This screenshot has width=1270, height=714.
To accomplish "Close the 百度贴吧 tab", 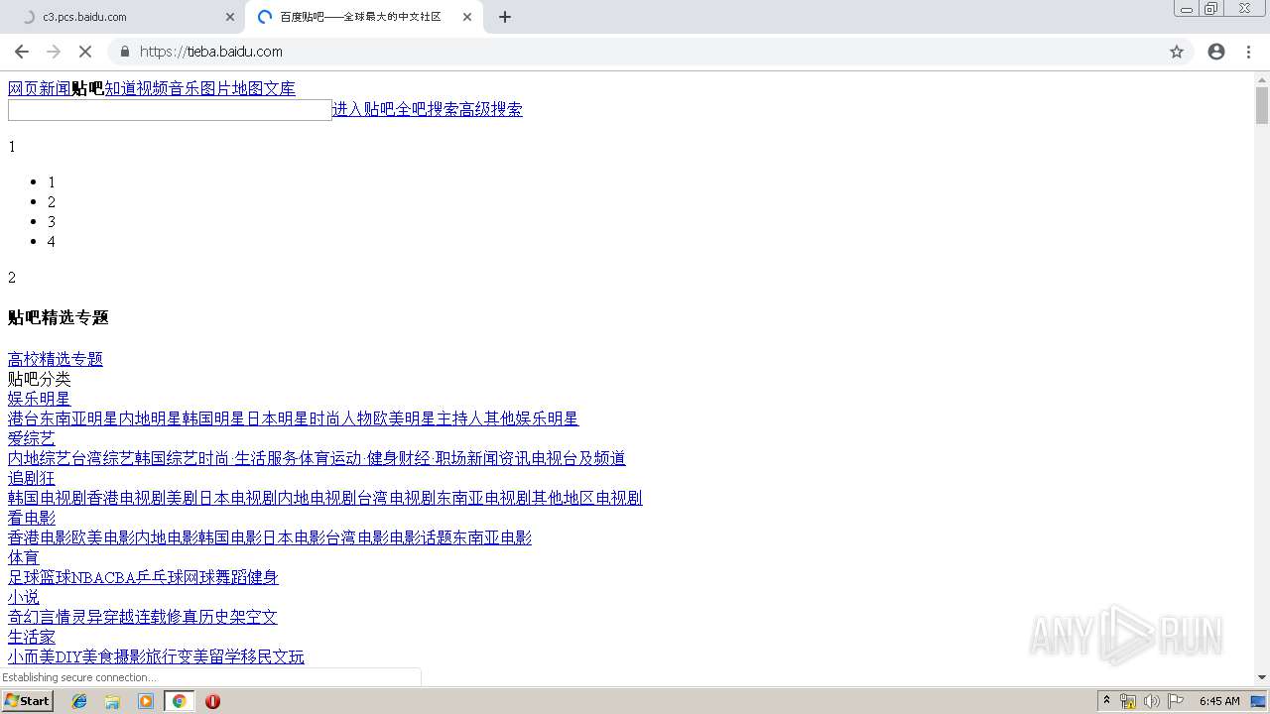I will pos(467,17).
